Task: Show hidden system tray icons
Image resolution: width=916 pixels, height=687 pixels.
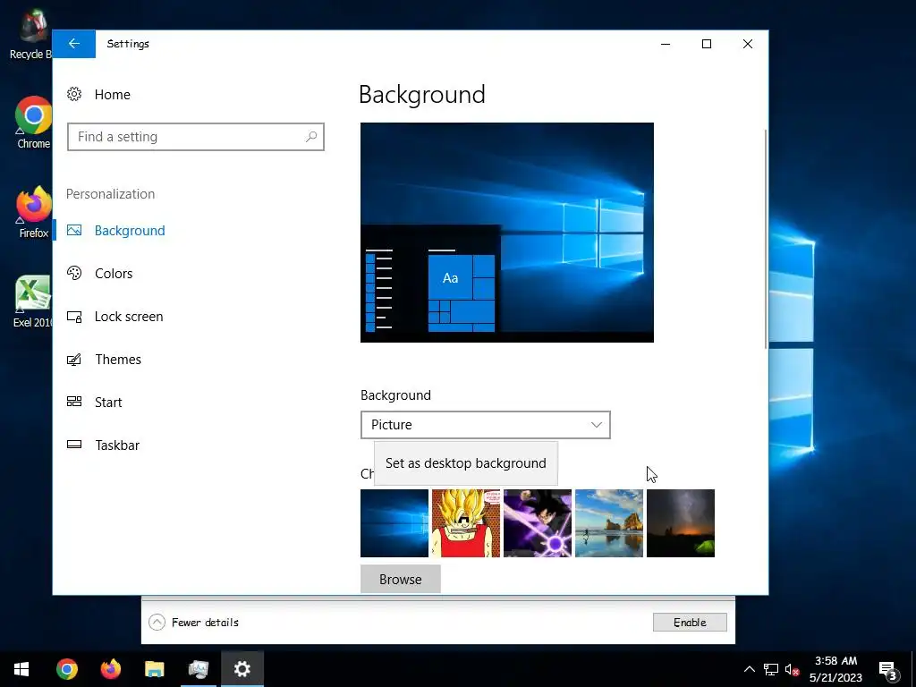Action: point(750,669)
